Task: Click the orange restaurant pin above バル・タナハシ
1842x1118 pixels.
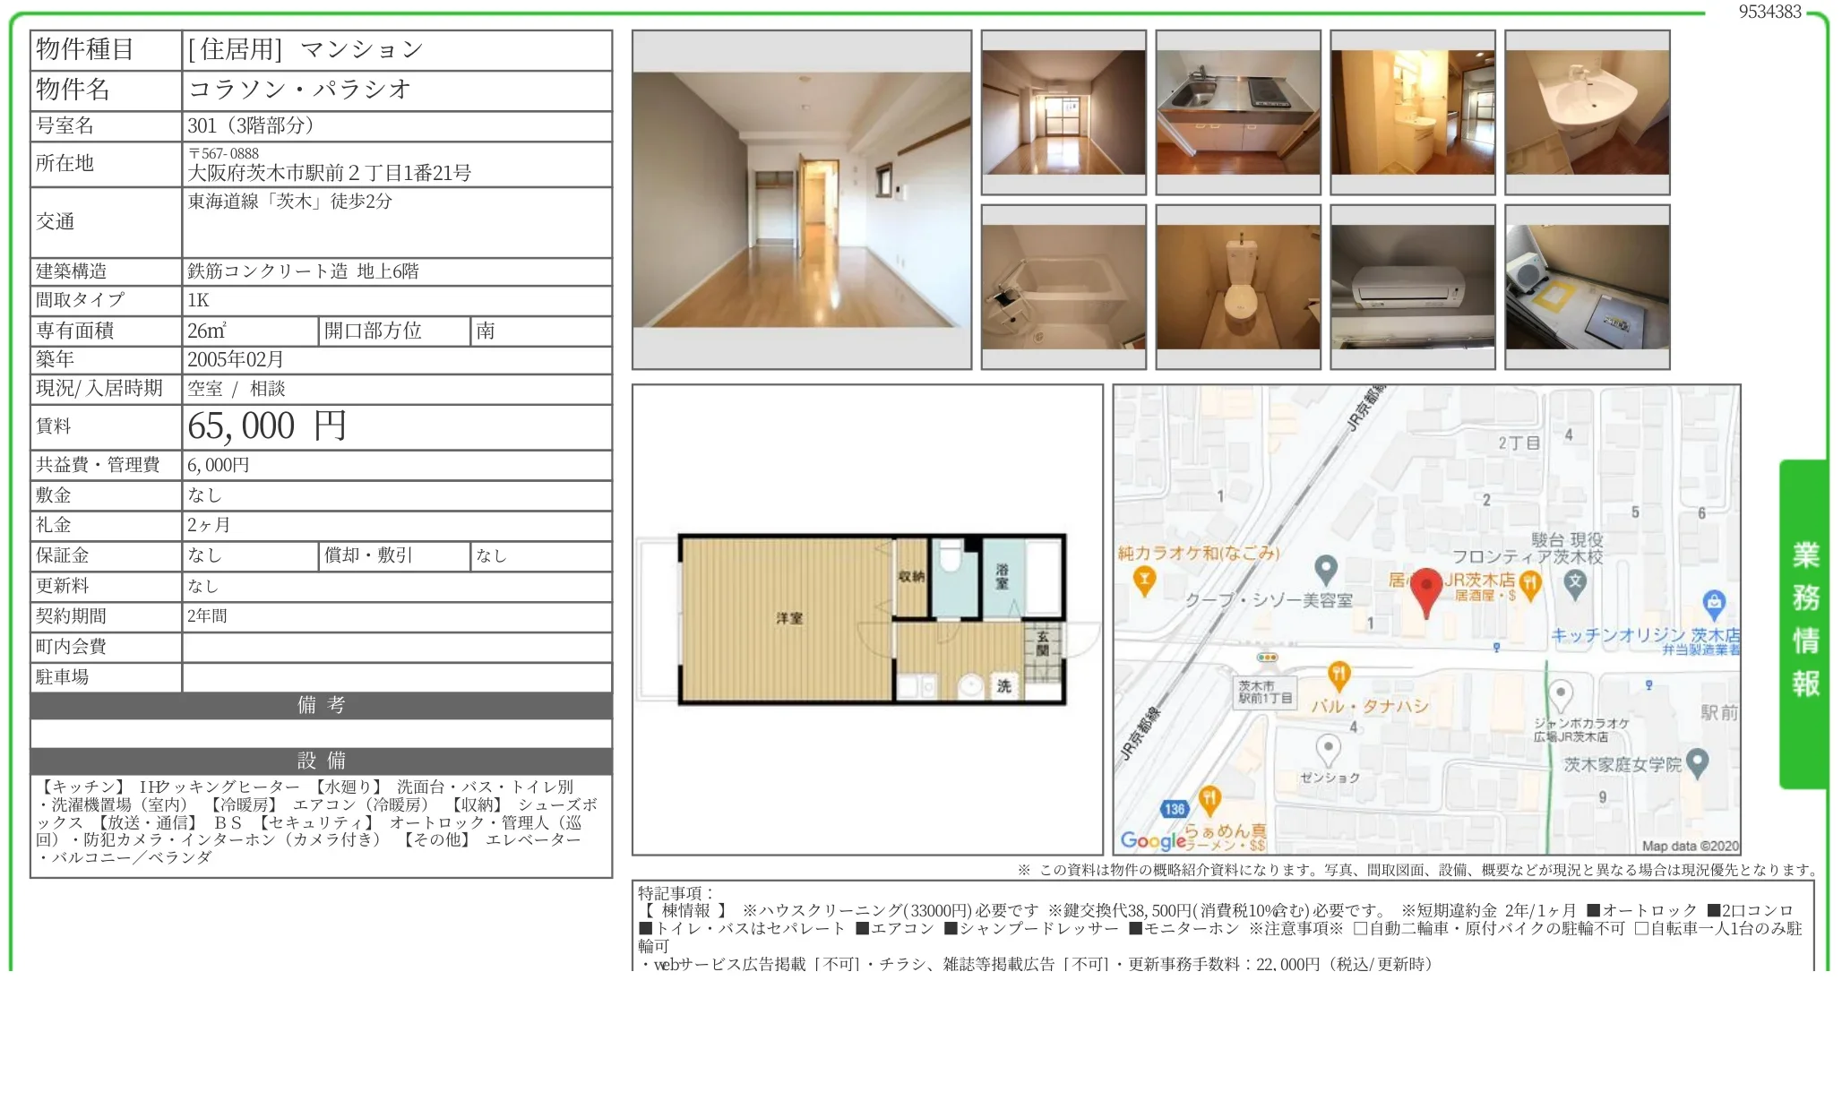Action: point(1338,676)
